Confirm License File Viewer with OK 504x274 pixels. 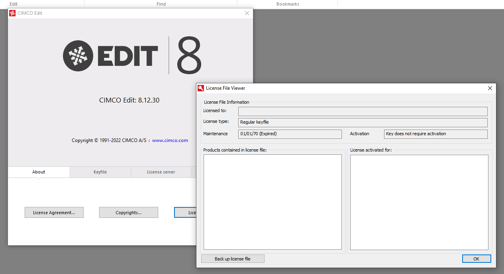coord(477,259)
